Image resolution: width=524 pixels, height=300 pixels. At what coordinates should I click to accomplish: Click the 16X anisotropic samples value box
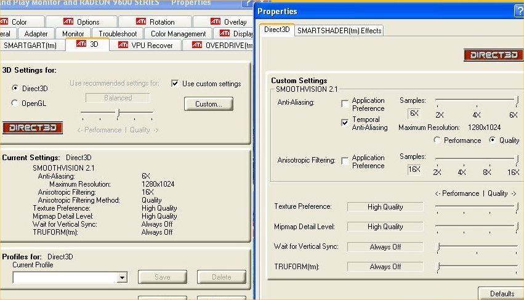pos(414,169)
